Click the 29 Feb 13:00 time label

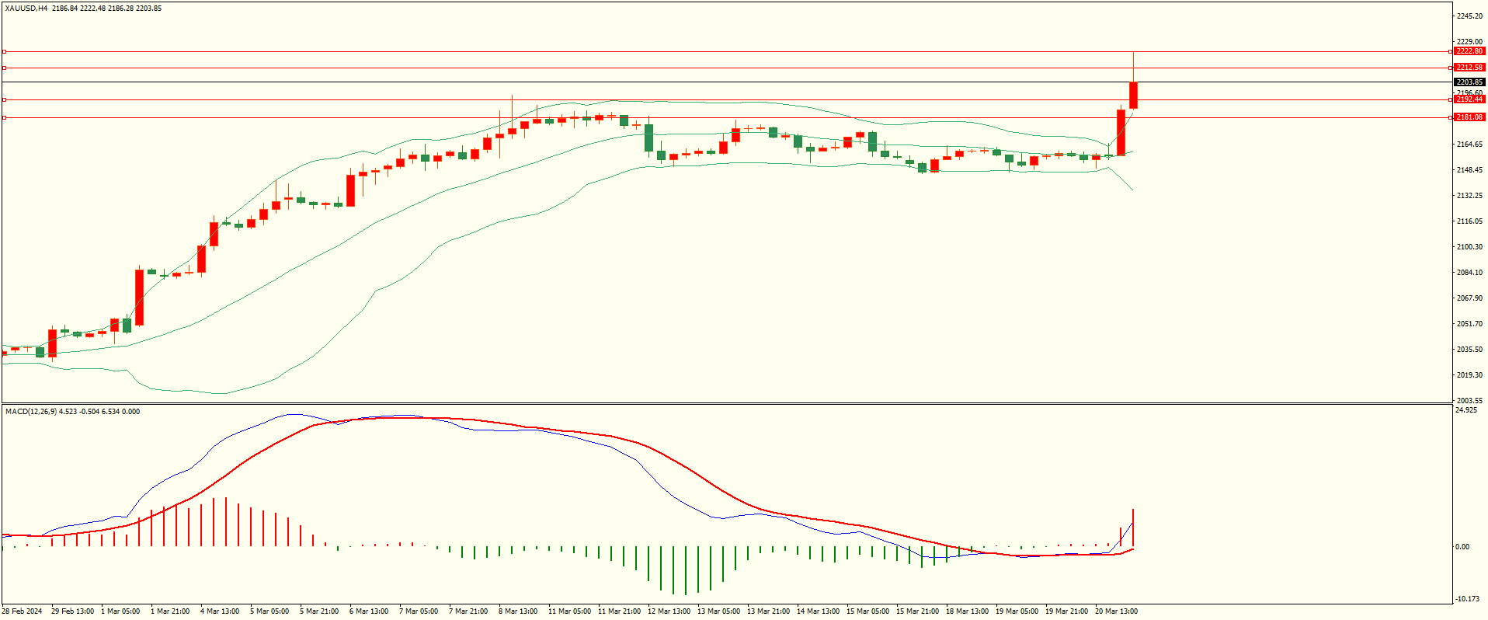72,611
